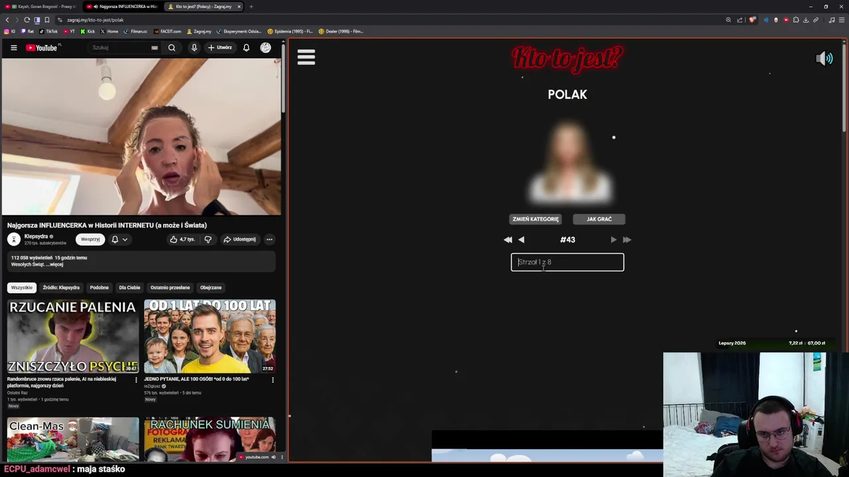Image resolution: width=849 pixels, height=477 pixels.
Task: Go to next puzzle with right arrow
Action: coord(614,240)
